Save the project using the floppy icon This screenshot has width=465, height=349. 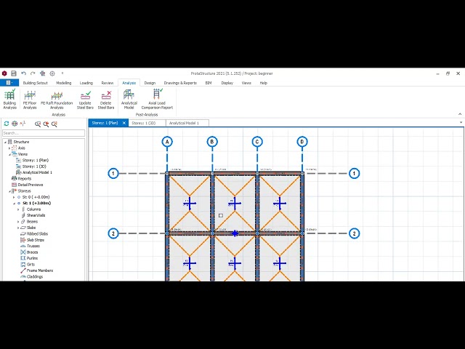coord(14,73)
